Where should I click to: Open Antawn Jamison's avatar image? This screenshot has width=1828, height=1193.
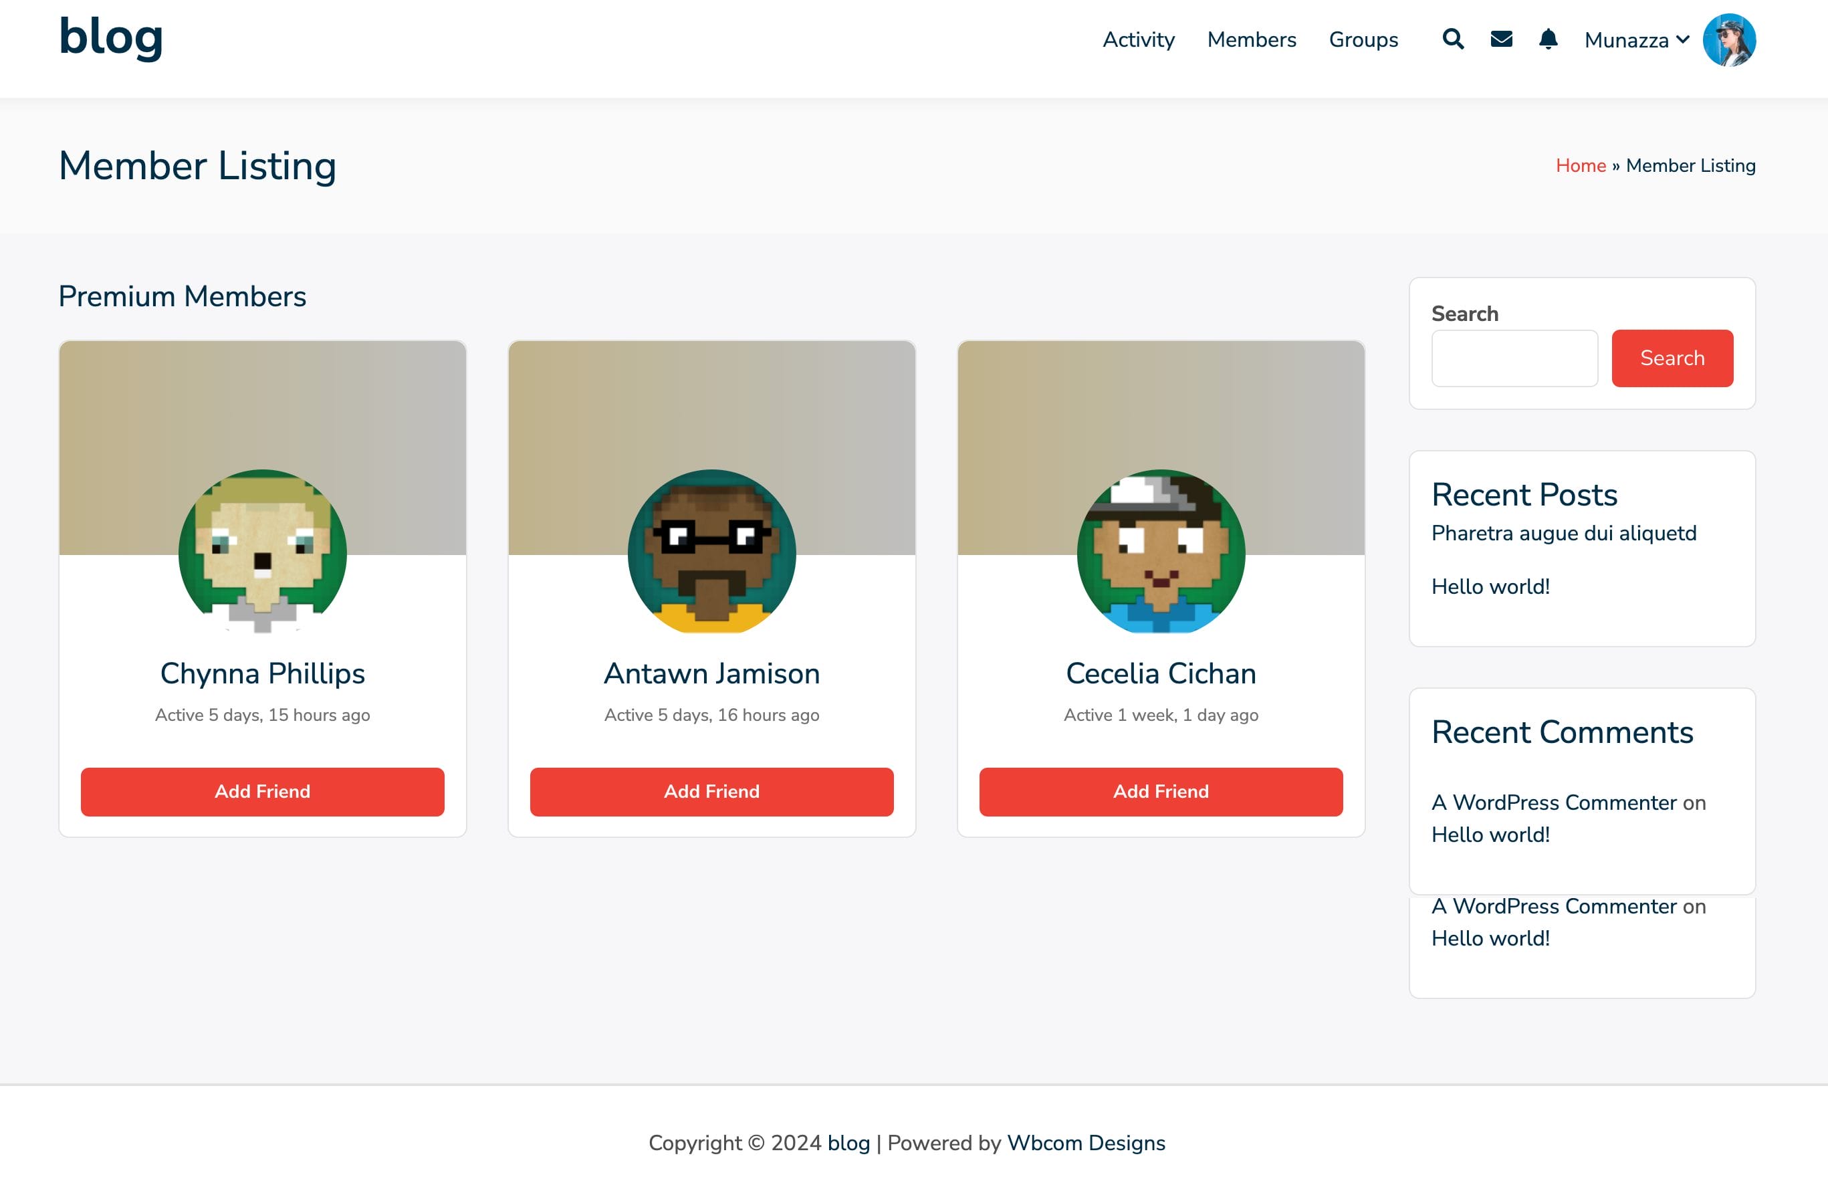click(x=711, y=552)
